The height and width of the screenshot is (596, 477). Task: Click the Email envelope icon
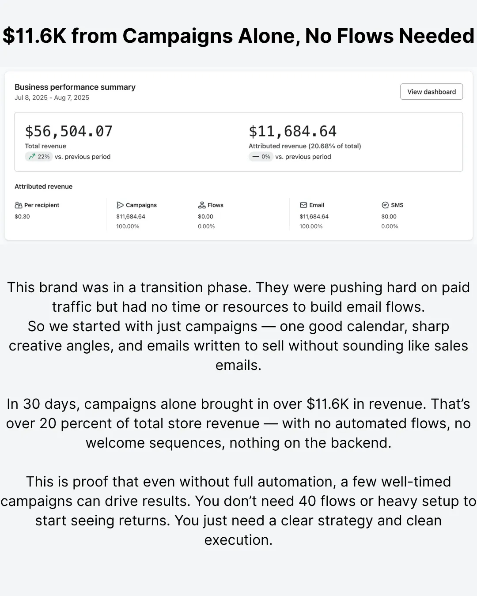coord(303,205)
